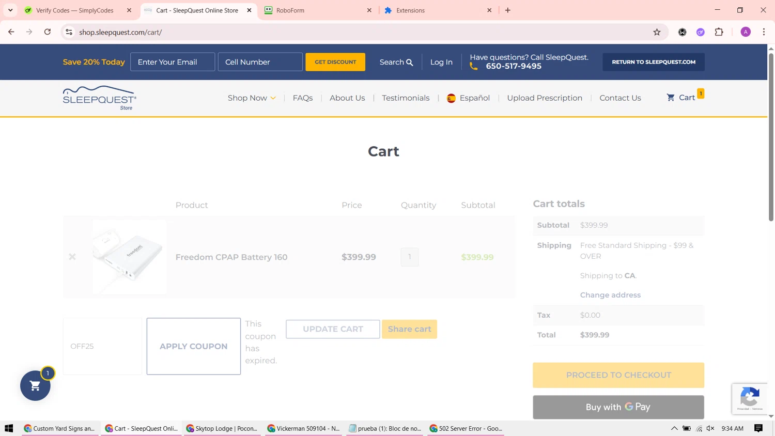
Task: Click the quantity input field
Action: [x=410, y=257]
